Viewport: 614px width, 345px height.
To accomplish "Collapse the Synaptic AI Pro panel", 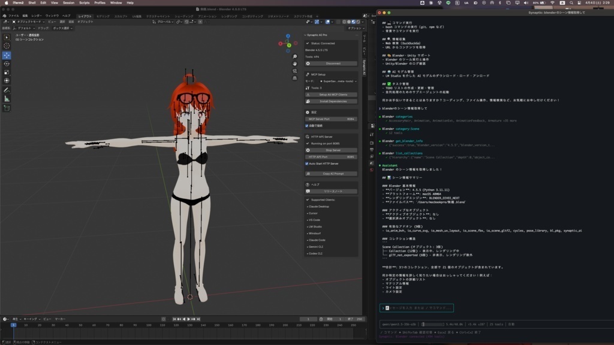I will point(306,35).
